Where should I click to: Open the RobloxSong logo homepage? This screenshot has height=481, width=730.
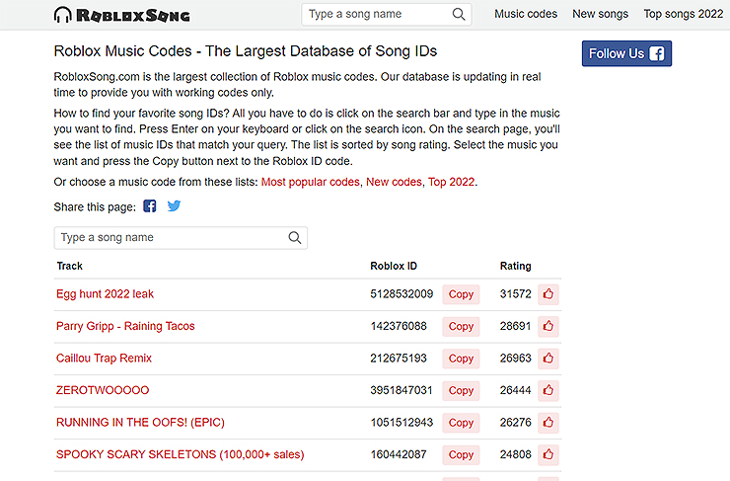point(122,15)
